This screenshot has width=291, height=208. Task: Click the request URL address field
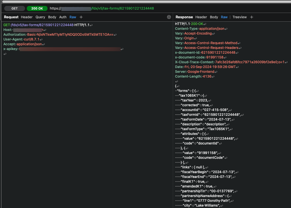pos(102,8)
